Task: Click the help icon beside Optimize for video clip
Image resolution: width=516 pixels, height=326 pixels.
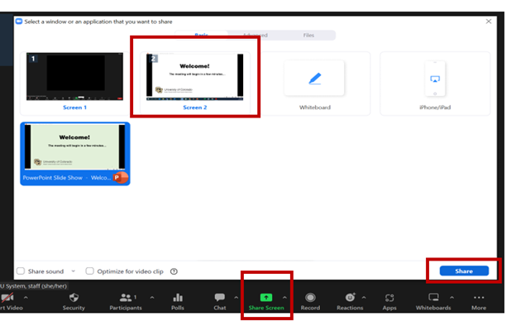Action: pyautogui.click(x=174, y=271)
